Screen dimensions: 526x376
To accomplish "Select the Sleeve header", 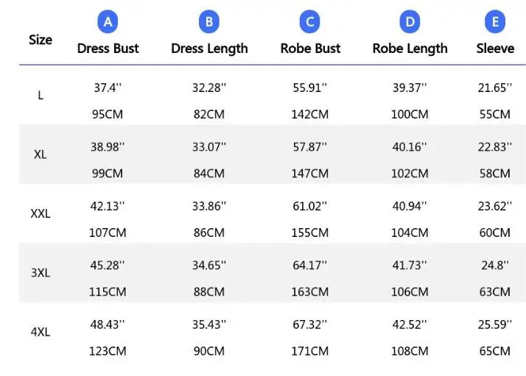I will (x=495, y=49).
